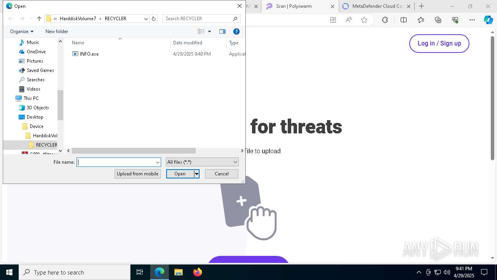Select HarddiskVol folder in tree
This screenshot has height=280, width=497.
point(45,136)
